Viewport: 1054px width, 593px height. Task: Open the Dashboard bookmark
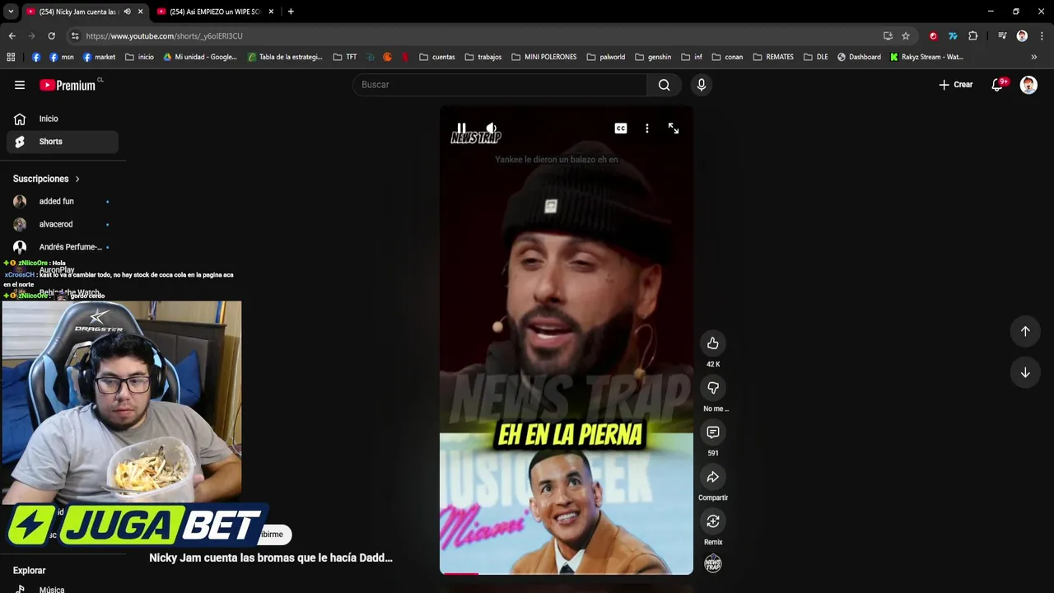point(859,57)
